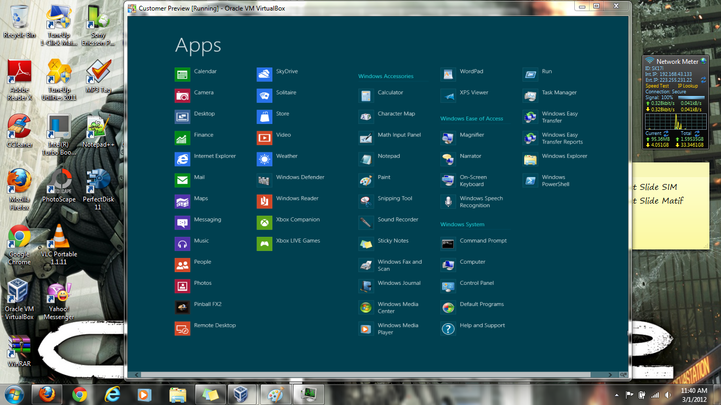Open the Music app icon
This screenshot has width=721, height=405.
[x=183, y=244]
